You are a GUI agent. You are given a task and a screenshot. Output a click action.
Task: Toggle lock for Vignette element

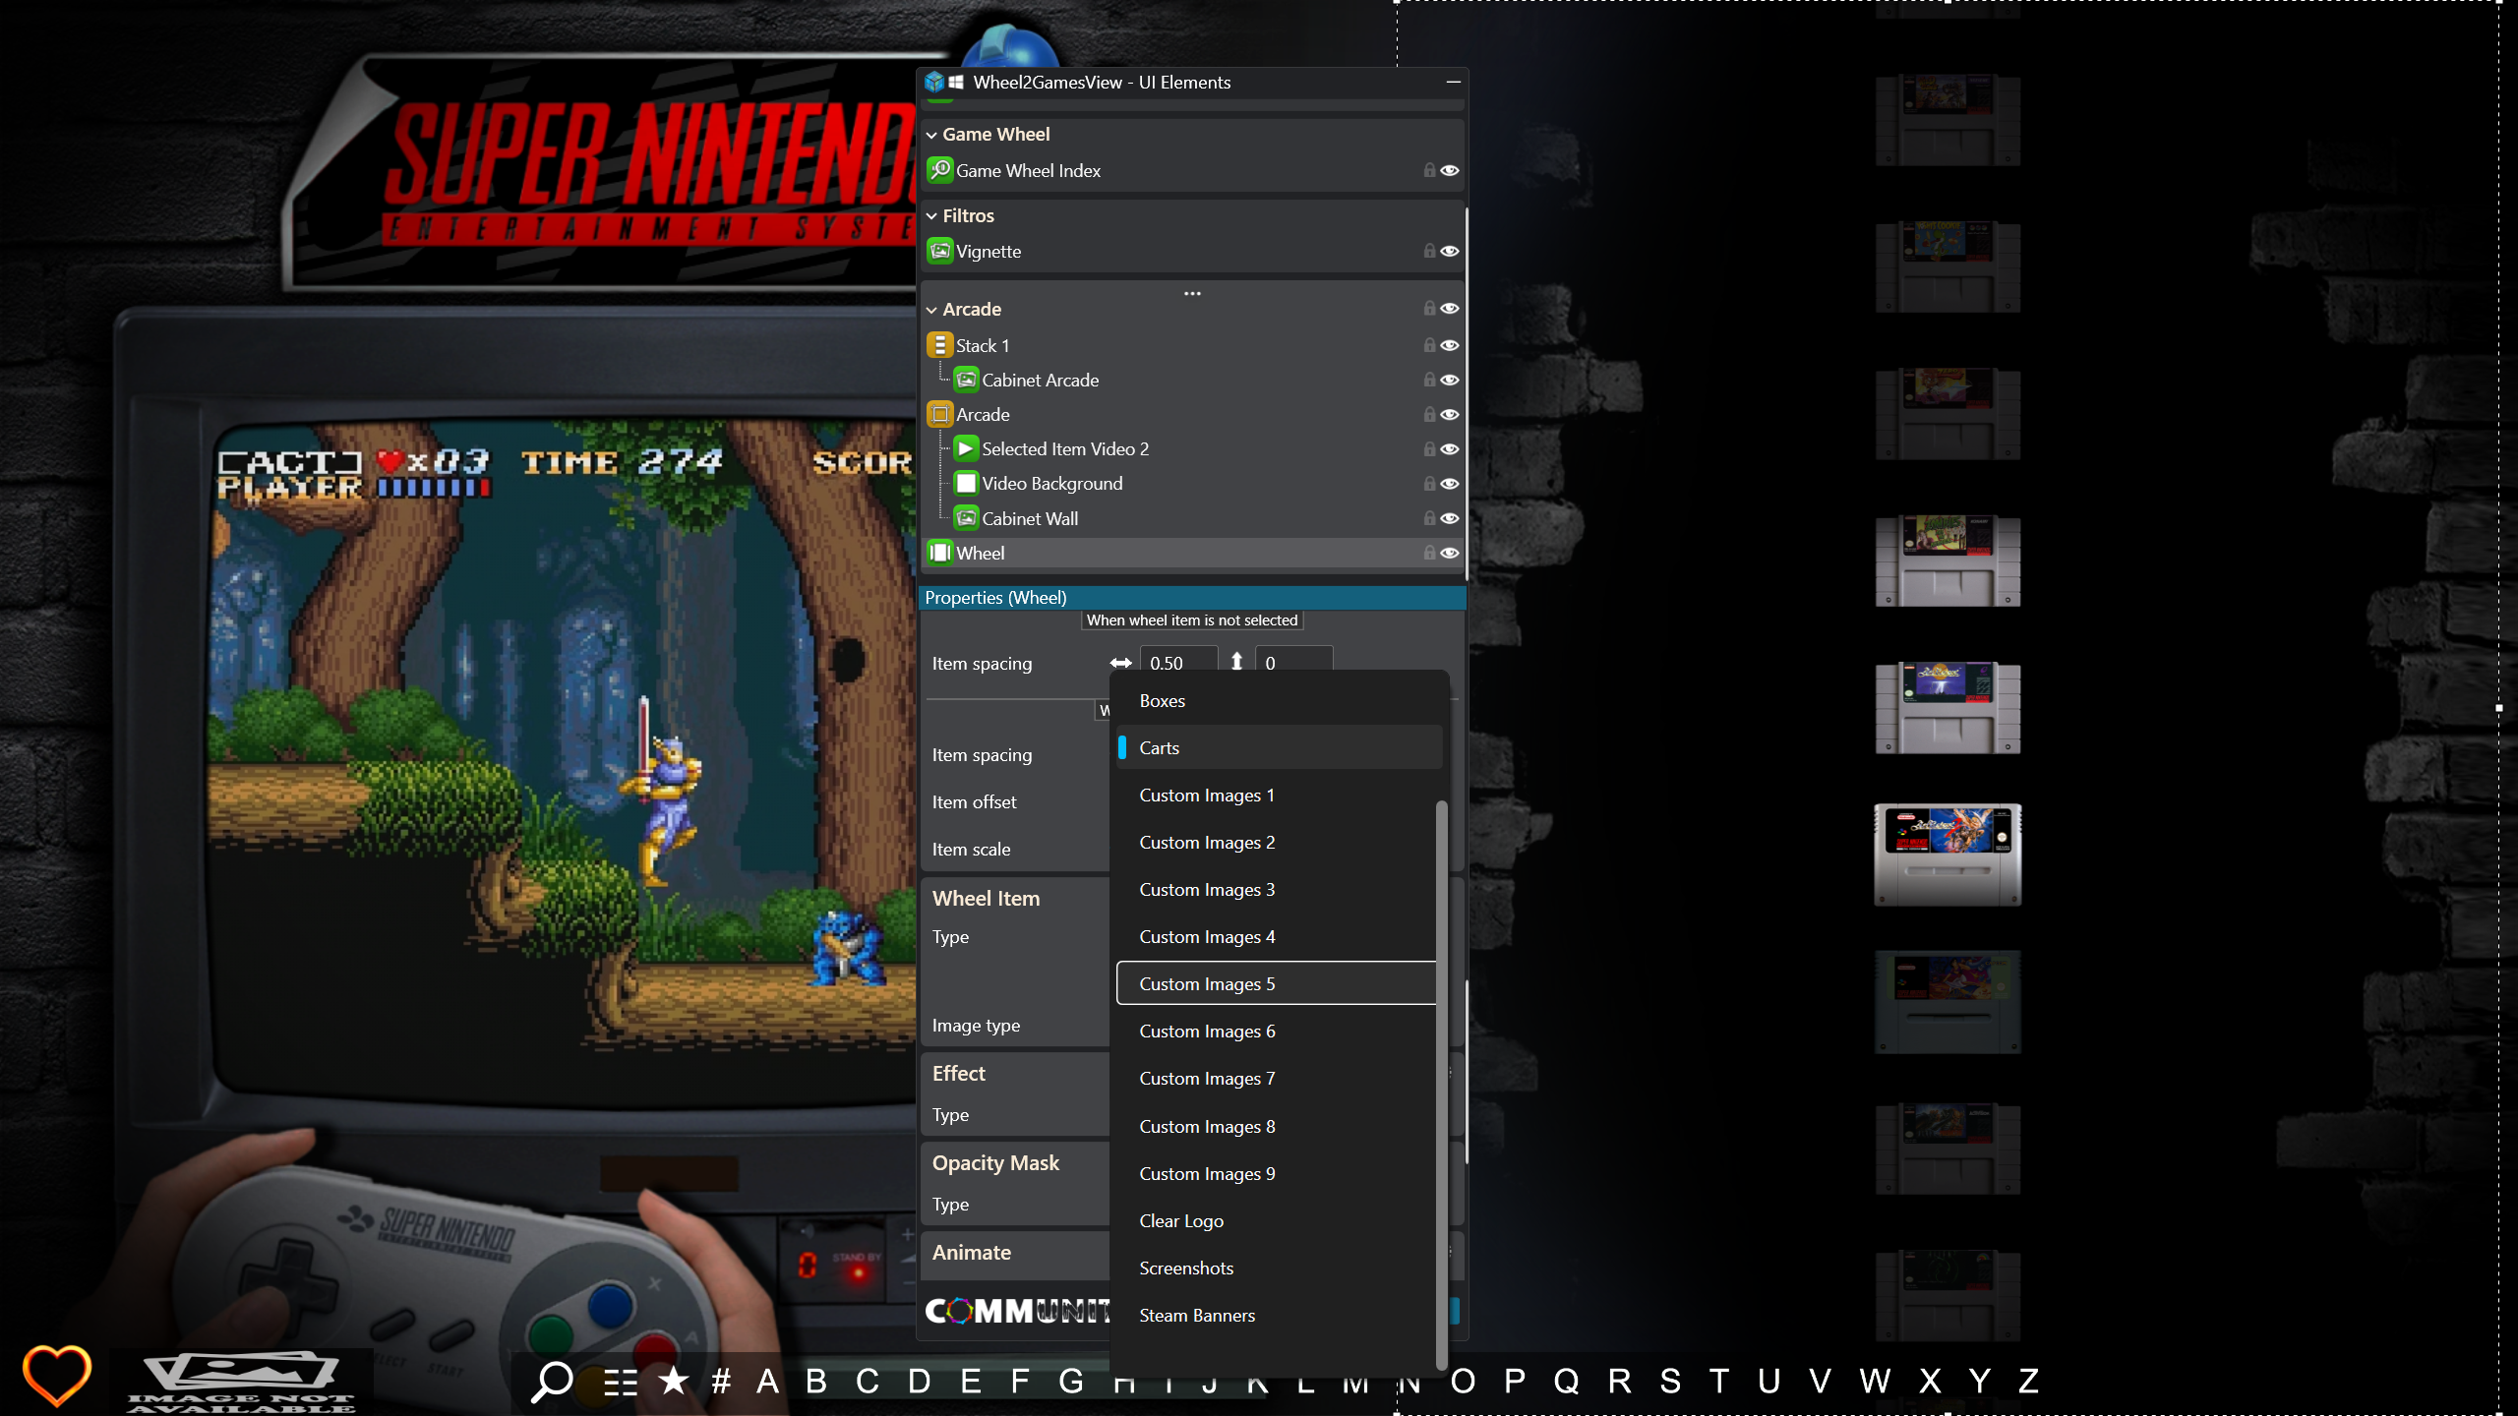coord(1429,251)
